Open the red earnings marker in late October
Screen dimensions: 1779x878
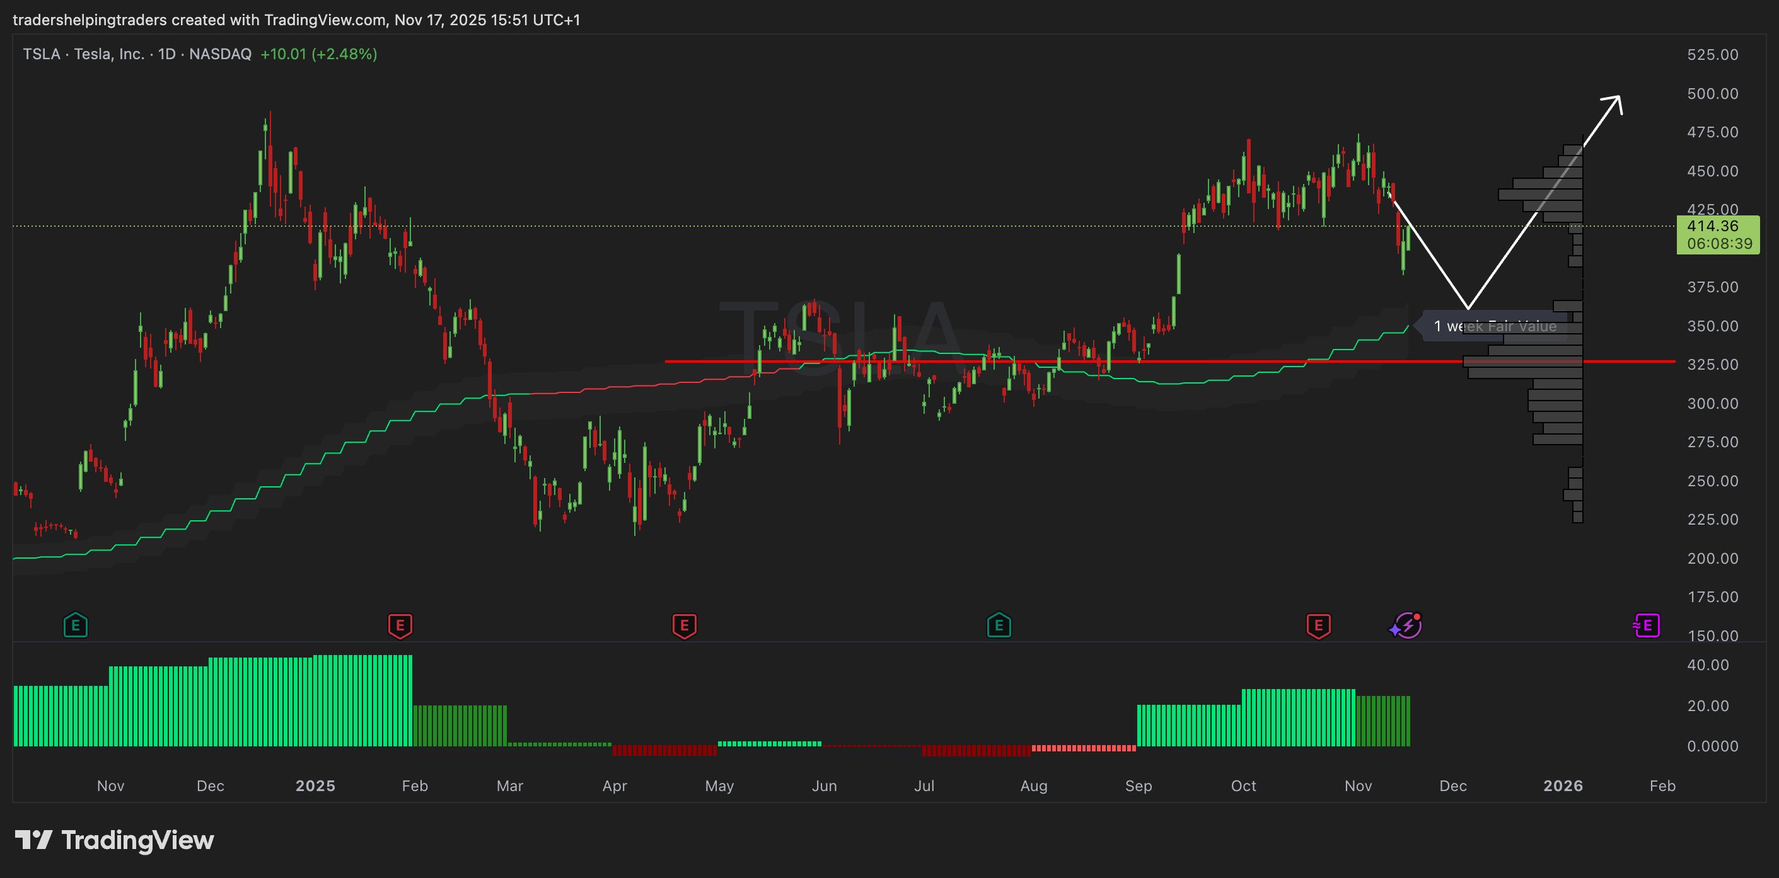pos(1318,626)
